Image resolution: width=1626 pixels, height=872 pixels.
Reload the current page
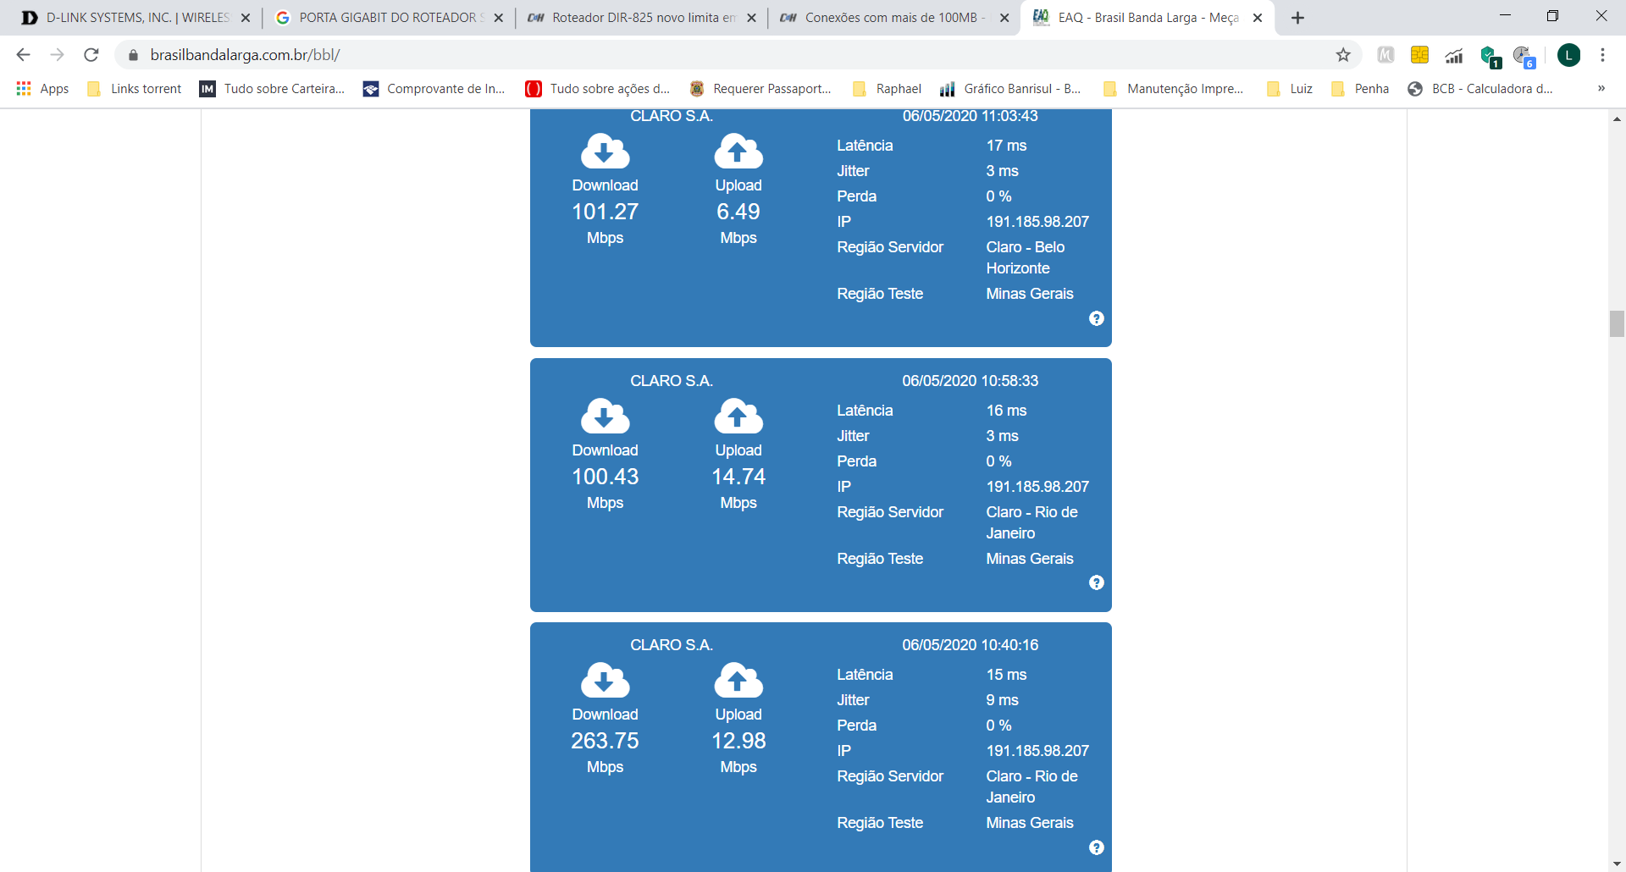(x=91, y=55)
